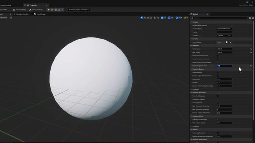
Task: Toggle world/local coordinate space icon
Action: click(155, 17)
